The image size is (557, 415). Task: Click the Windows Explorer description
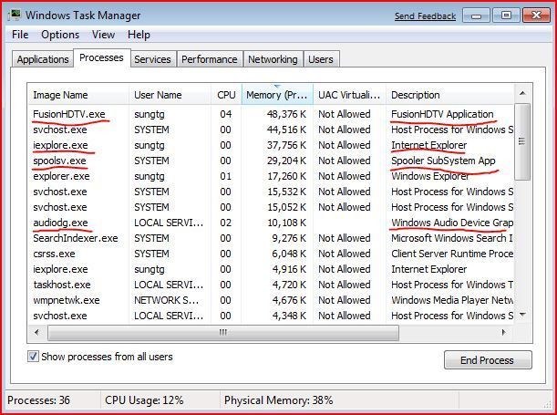click(429, 176)
